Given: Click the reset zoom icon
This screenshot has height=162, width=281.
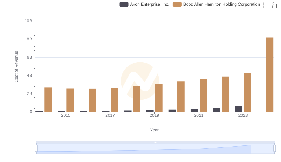Looking at the screenshot, I should coord(274,5).
